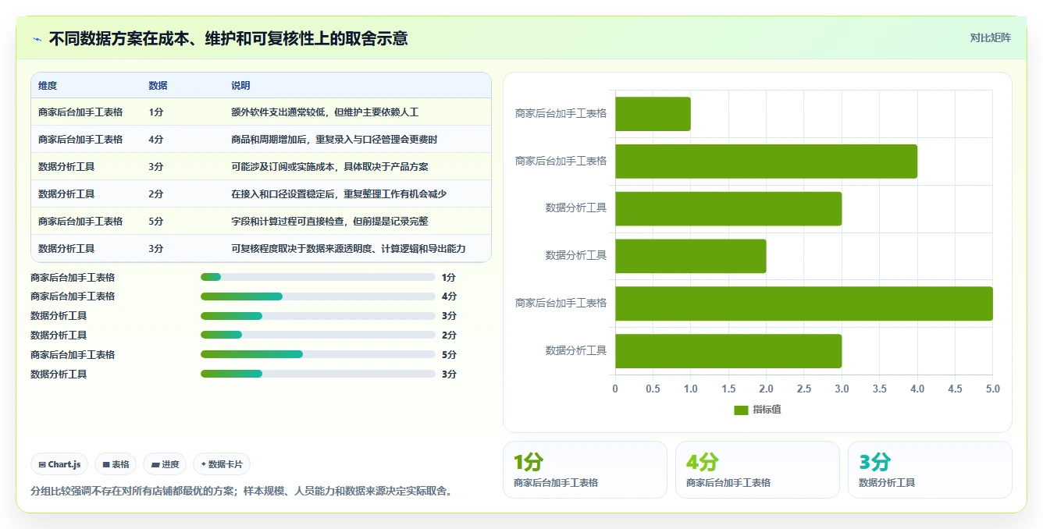Click the table's 1分 cell in the 额外软件支出 row
Screen dimensions: 1043x529
(x=156, y=112)
